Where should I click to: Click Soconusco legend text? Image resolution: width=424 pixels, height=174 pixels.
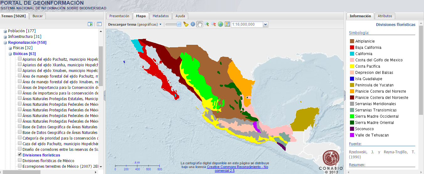click(365, 129)
